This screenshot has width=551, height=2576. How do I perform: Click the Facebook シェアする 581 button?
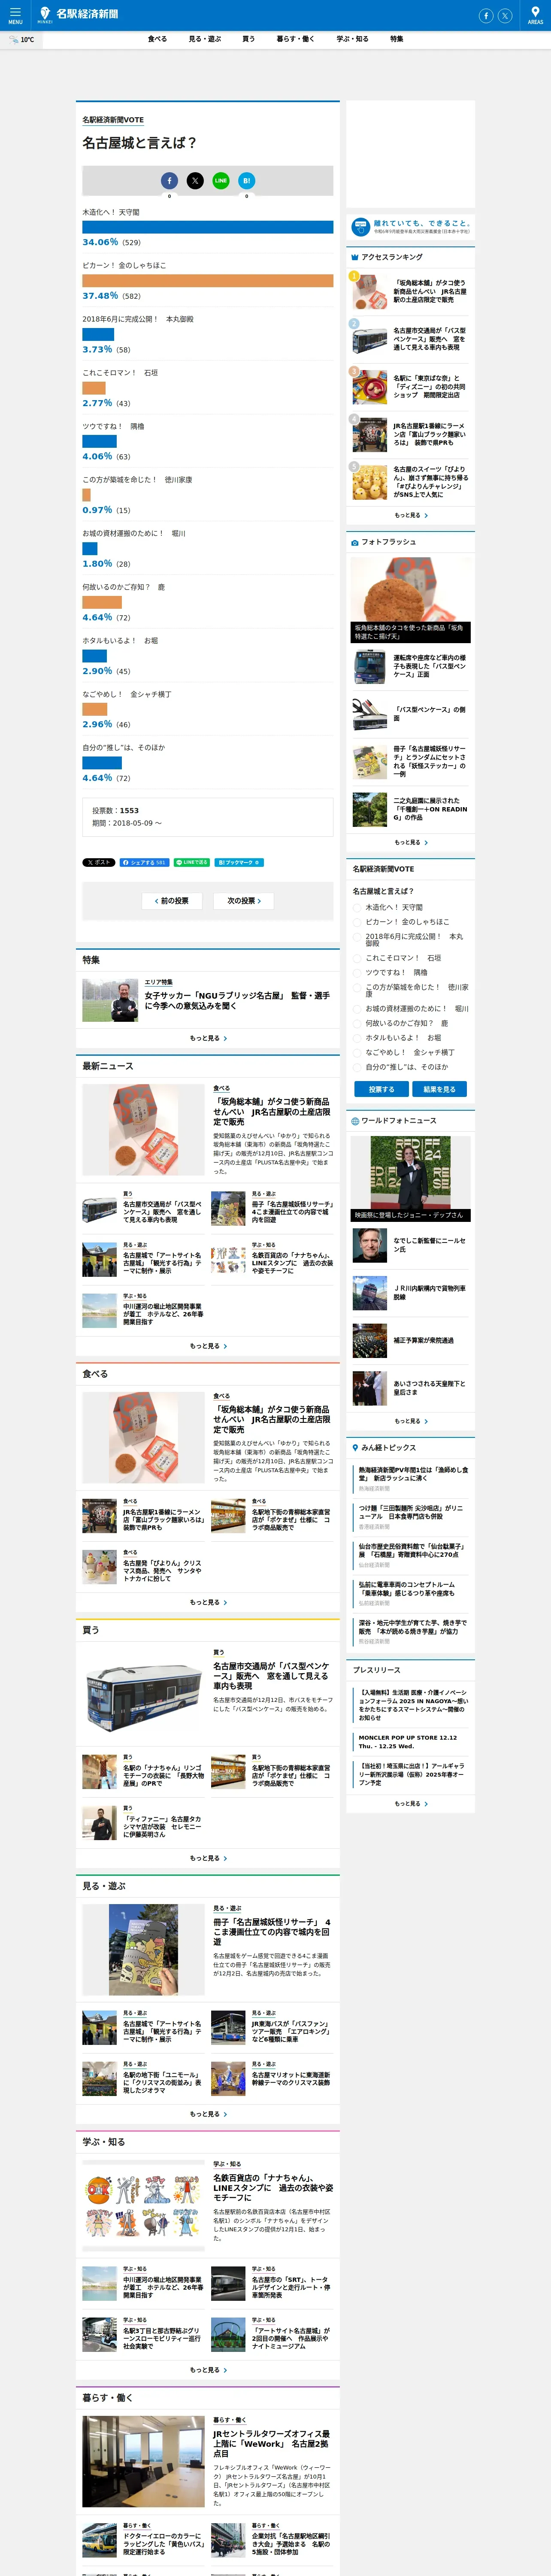144,862
